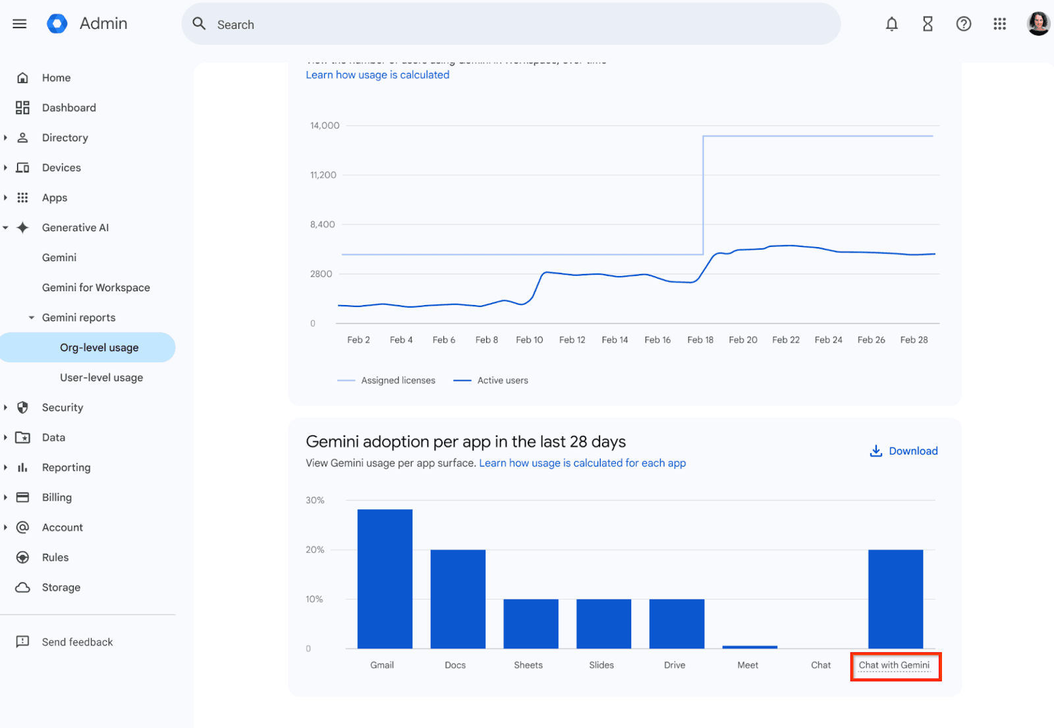Open Learn how usage is calculated link
Viewport: 1054px width, 728px height.
(377, 75)
